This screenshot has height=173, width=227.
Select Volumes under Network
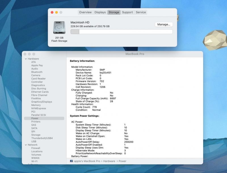36,155
